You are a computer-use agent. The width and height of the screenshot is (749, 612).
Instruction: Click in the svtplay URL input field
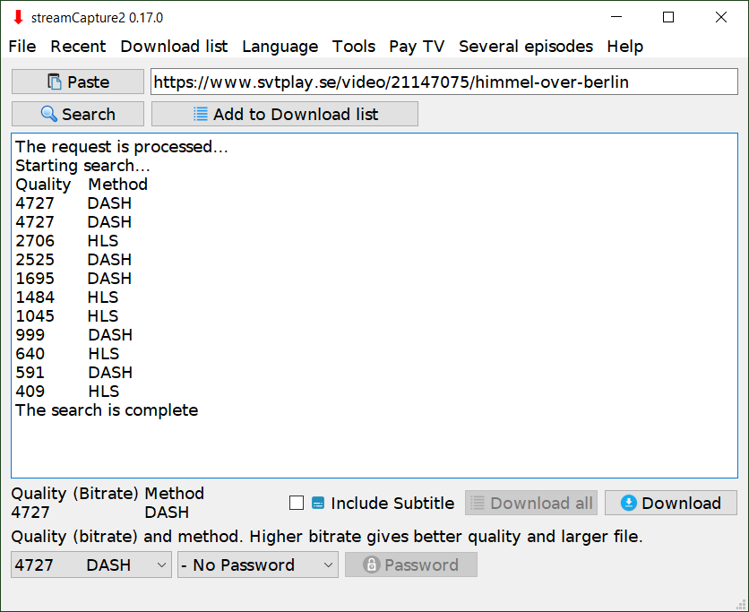pyautogui.click(x=444, y=82)
